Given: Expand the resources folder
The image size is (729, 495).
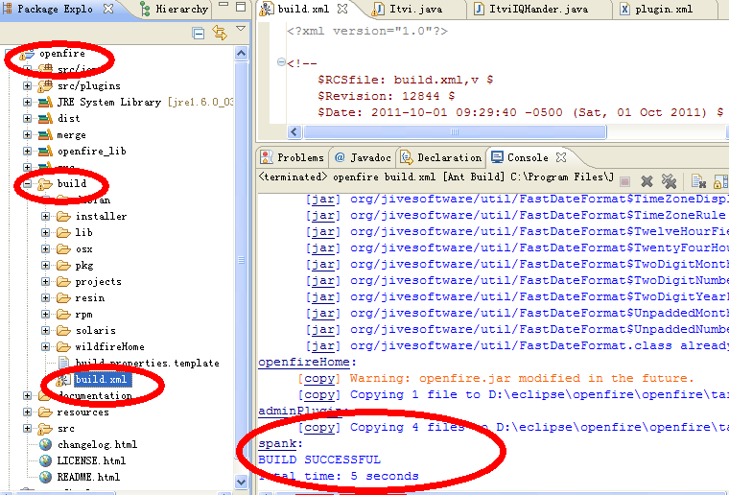Looking at the screenshot, I should [27, 412].
